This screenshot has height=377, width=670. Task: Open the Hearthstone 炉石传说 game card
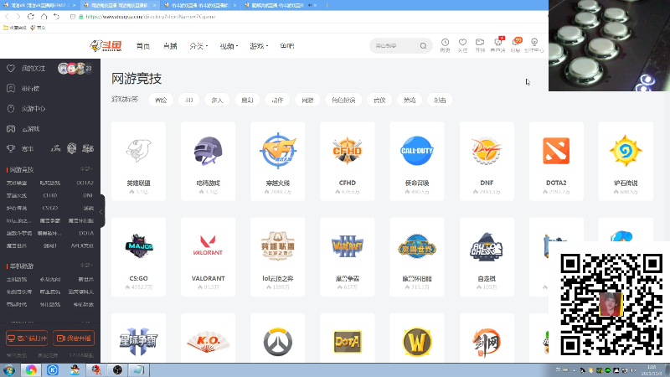coord(626,161)
